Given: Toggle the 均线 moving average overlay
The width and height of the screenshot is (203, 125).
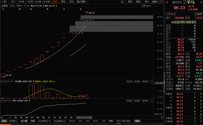Looking at the screenshot, I should click(x=33, y=121).
